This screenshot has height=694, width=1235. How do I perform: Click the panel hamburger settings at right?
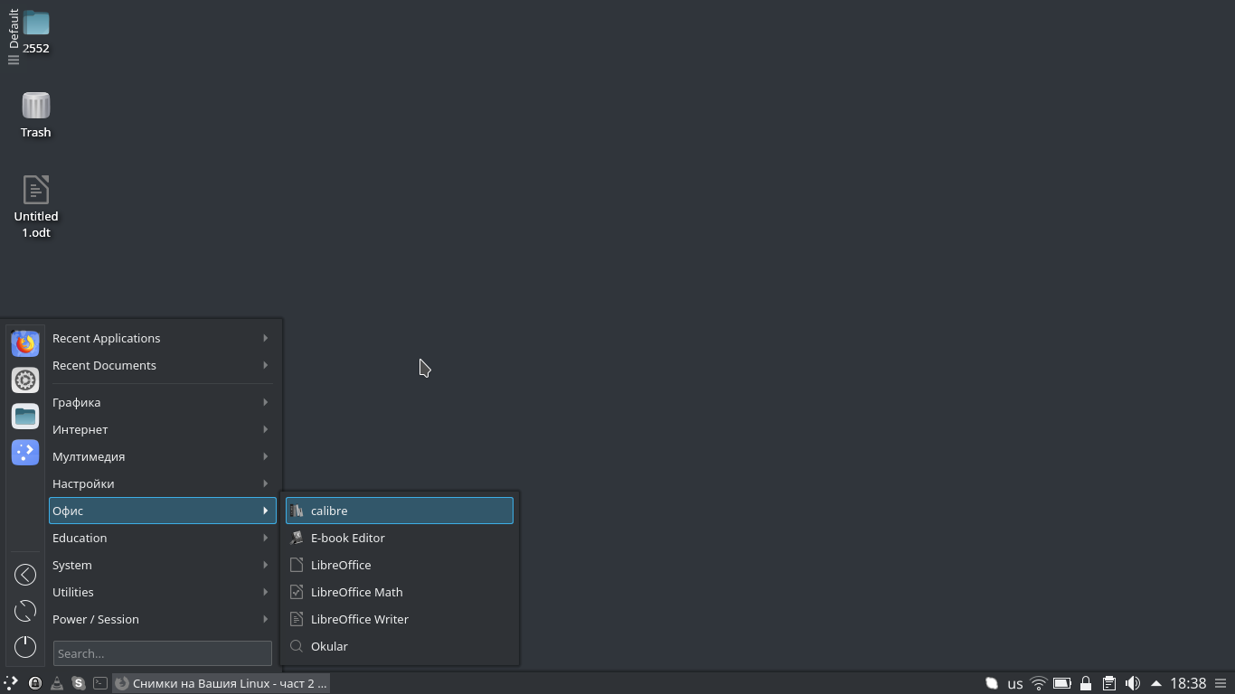click(x=1221, y=683)
